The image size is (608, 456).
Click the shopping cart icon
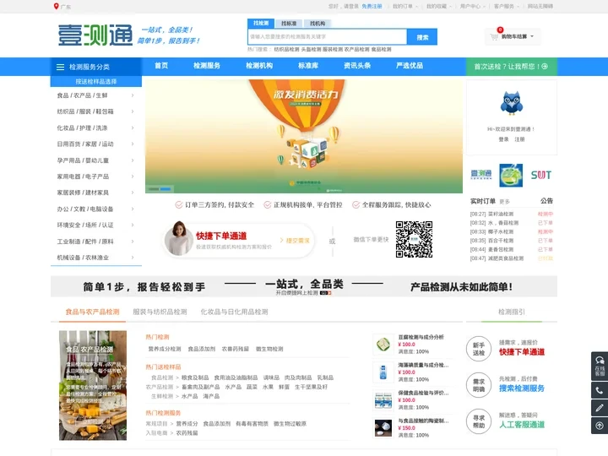494,37
